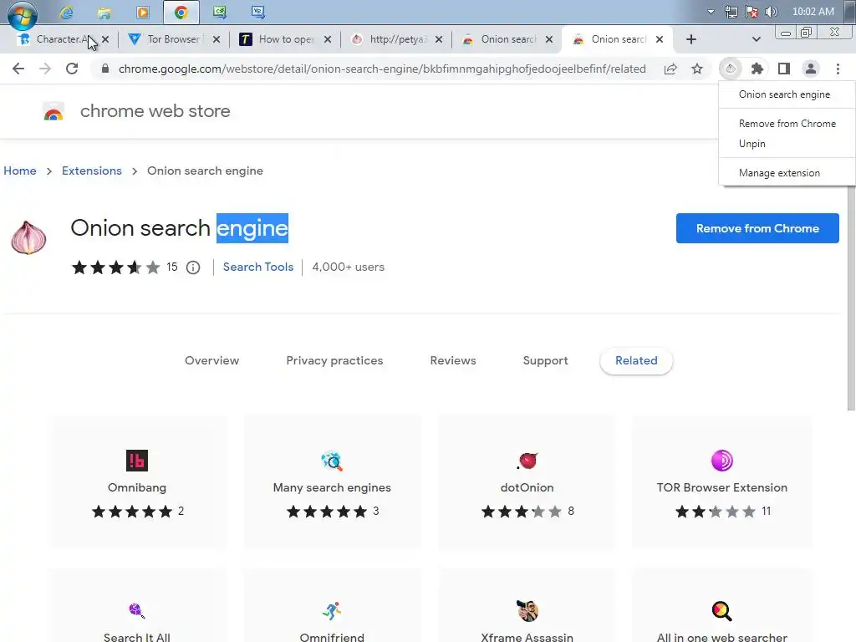
Task: Show hidden tray icons arrow
Action: 711,12
